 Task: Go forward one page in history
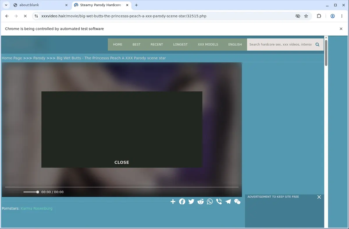[16, 16]
